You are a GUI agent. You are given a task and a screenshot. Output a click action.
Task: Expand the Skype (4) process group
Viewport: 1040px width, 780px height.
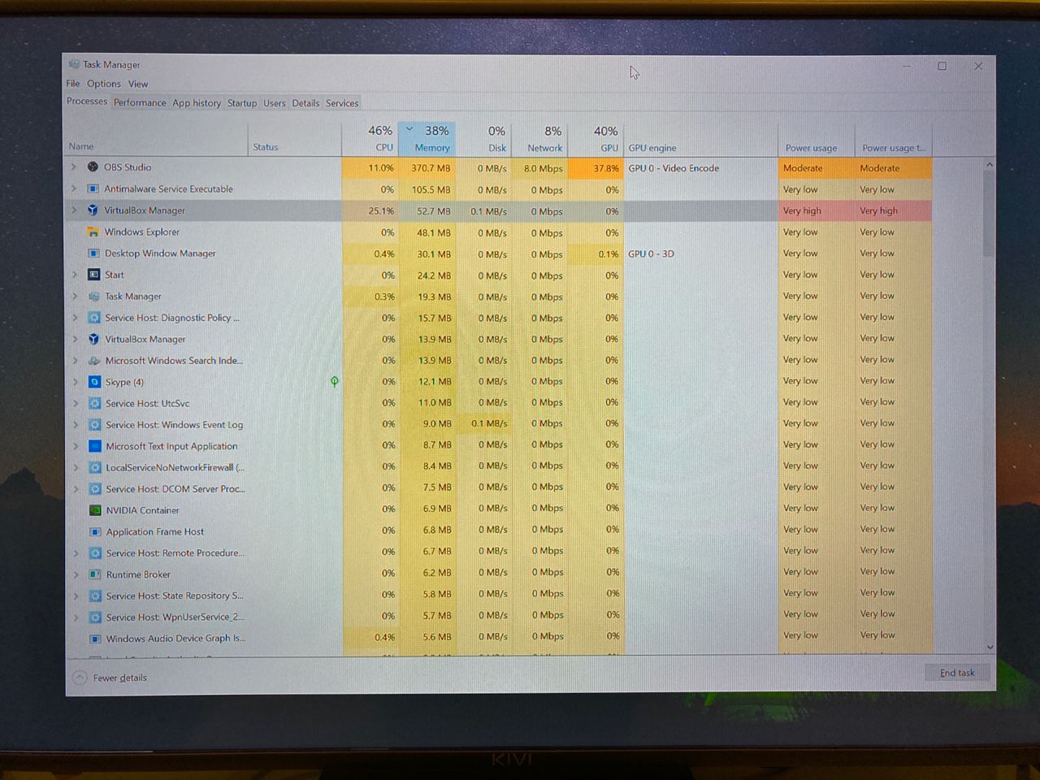(76, 382)
